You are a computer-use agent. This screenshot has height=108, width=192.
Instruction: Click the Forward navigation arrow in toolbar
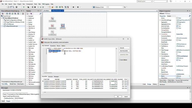point(78,7)
